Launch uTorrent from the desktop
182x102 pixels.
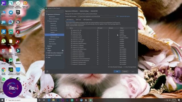[4, 42]
